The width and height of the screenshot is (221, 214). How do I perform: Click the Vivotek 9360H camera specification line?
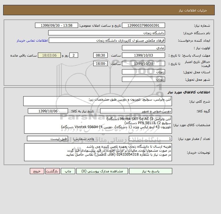pos(116,127)
